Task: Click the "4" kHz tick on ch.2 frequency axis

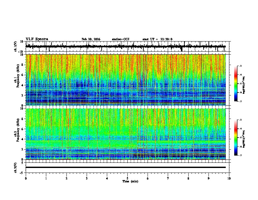Action: 23,139
